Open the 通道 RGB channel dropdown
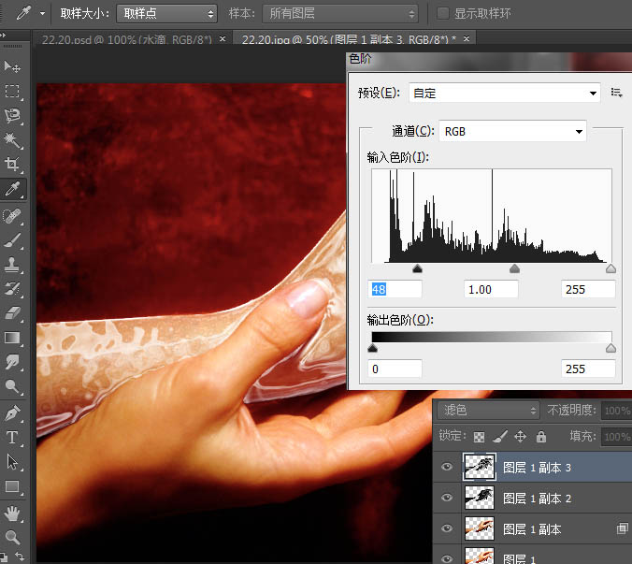The width and height of the screenshot is (632, 564). click(x=512, y=132)
